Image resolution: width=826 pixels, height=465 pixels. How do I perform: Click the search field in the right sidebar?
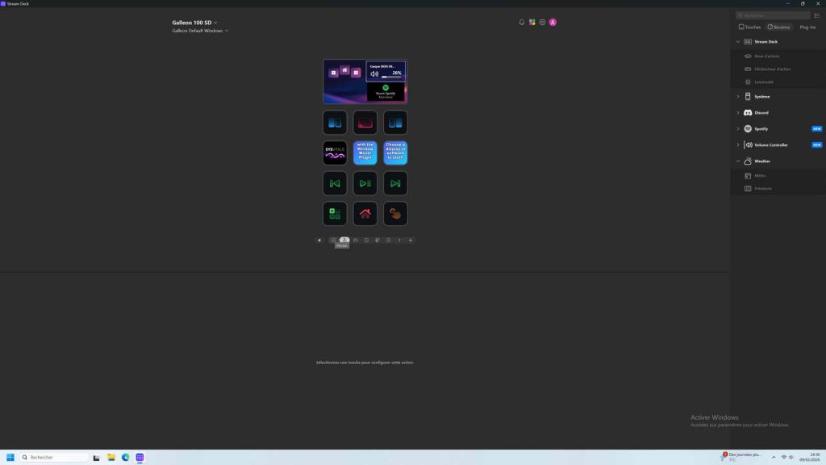click(772, 15)
